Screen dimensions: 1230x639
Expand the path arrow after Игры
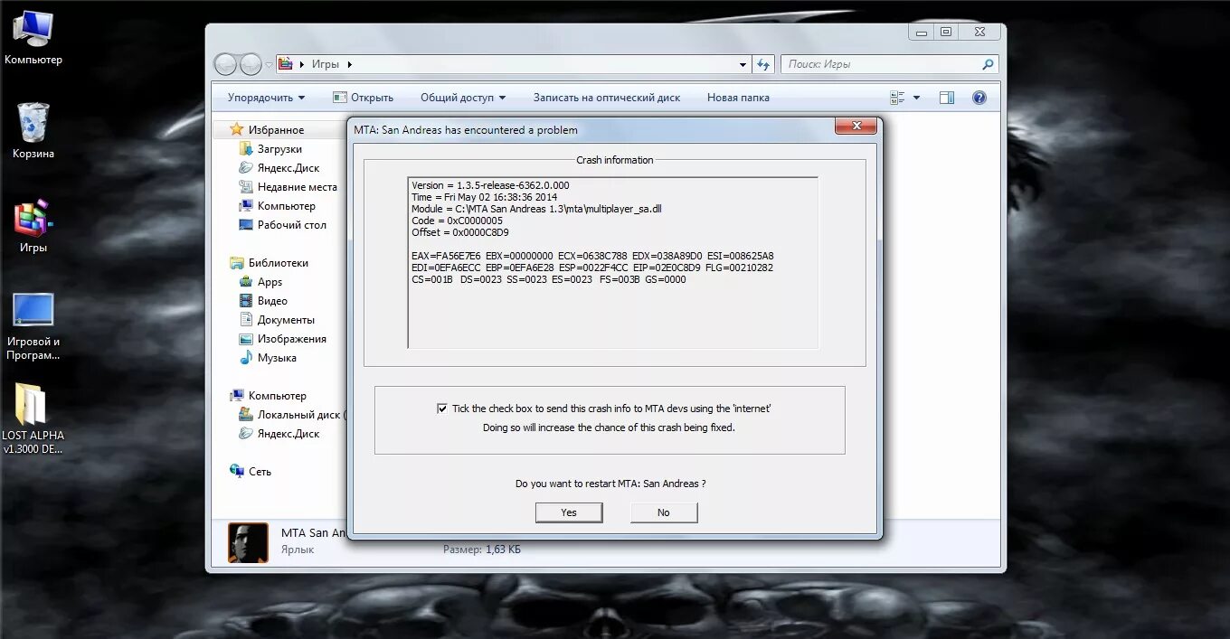tap(349, 64)
